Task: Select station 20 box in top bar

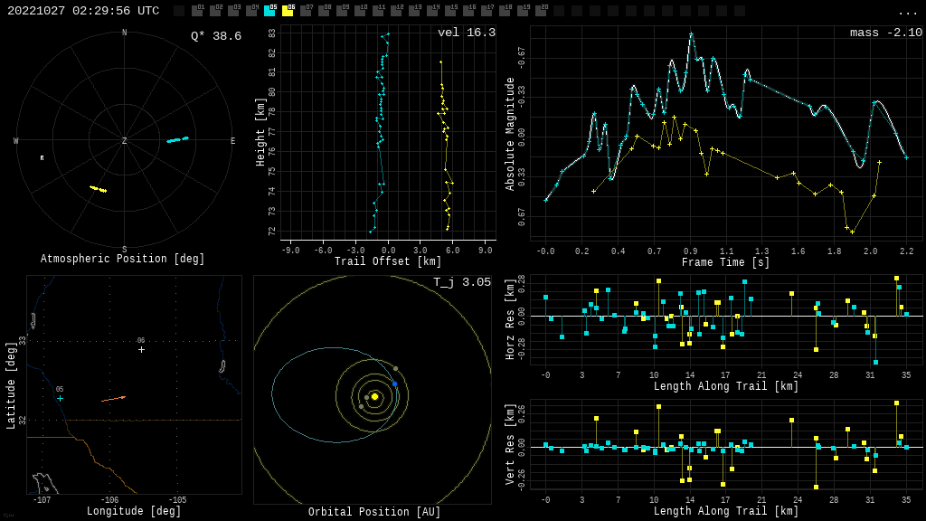Action: pyautogui.click(x=541, y=11)
